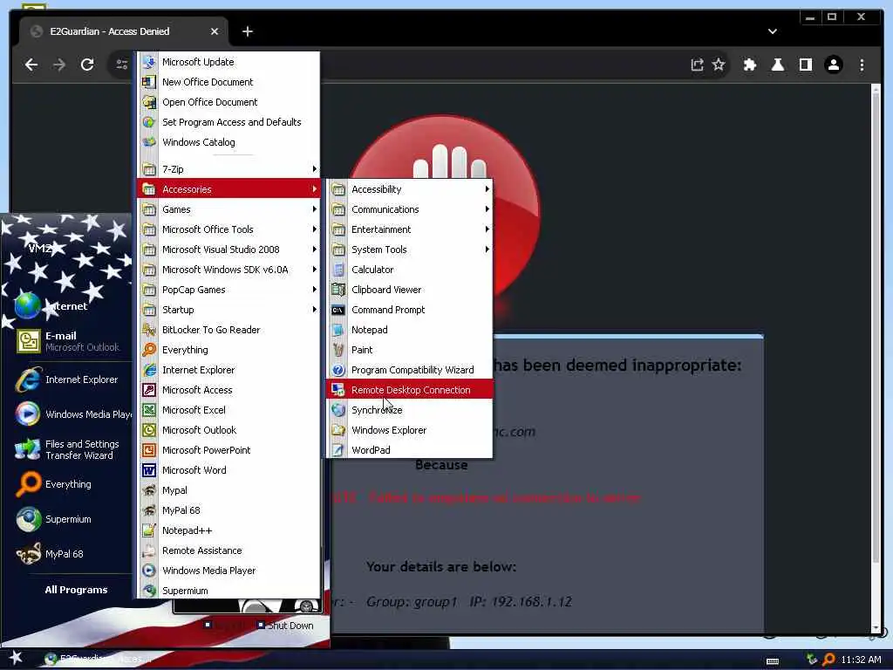Click the Windows Catalog icon
Viewport: 893px width, 670px height.
[149, 142]
